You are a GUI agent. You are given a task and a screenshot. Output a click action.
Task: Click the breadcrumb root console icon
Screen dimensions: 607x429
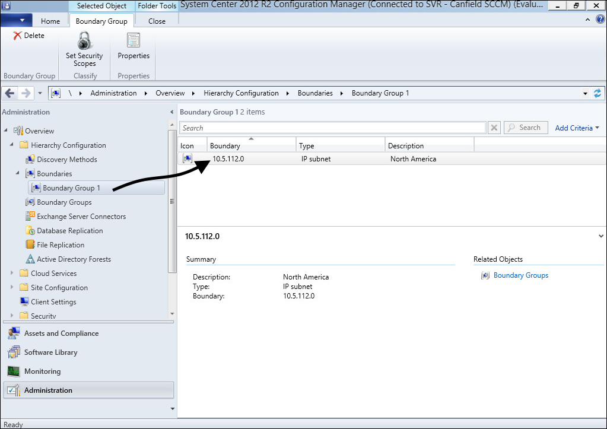coord(56,93)
